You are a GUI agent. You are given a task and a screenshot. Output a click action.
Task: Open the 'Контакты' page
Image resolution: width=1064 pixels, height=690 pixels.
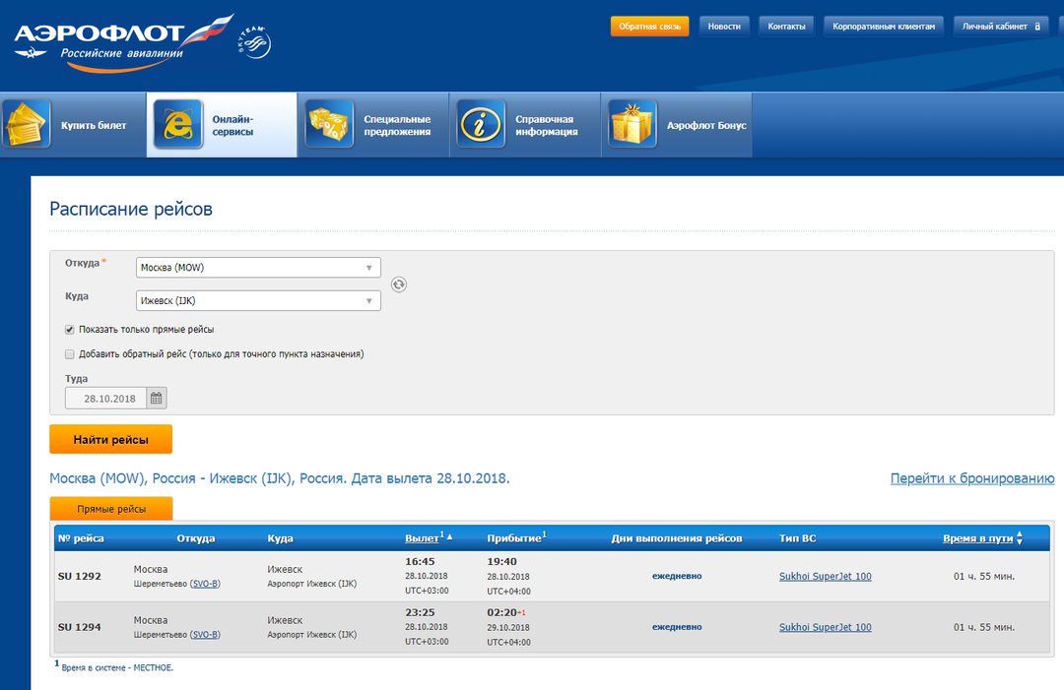(786, 27)
